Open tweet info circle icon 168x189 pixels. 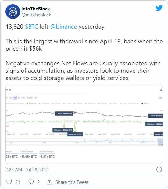(159, 169)
